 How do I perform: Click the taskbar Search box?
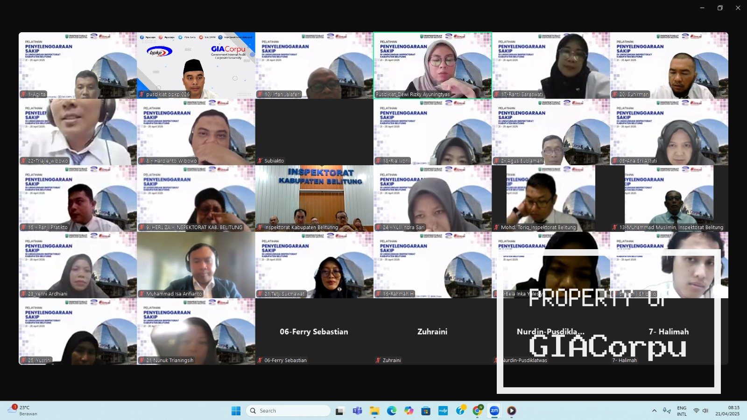289,411
